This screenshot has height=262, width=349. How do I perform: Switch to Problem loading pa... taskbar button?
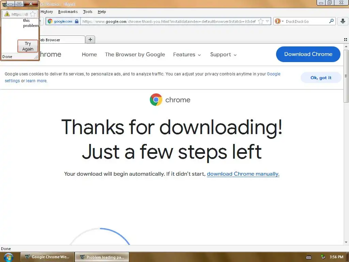pos(102,257)
